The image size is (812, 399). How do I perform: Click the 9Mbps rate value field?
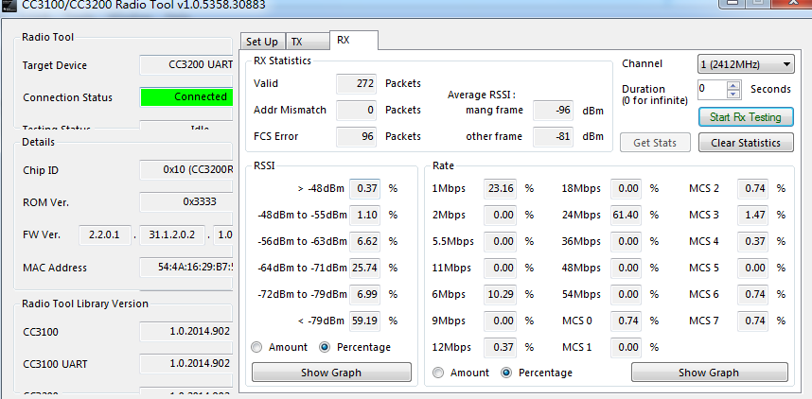pos(501,321)
